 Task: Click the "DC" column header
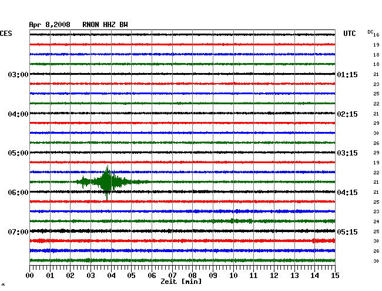click(370, 32)
